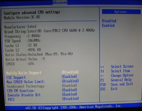Viewport: 142px width, 111px height.
Task: Select the Modify Ratio Support setting
Action: point(24,73)
